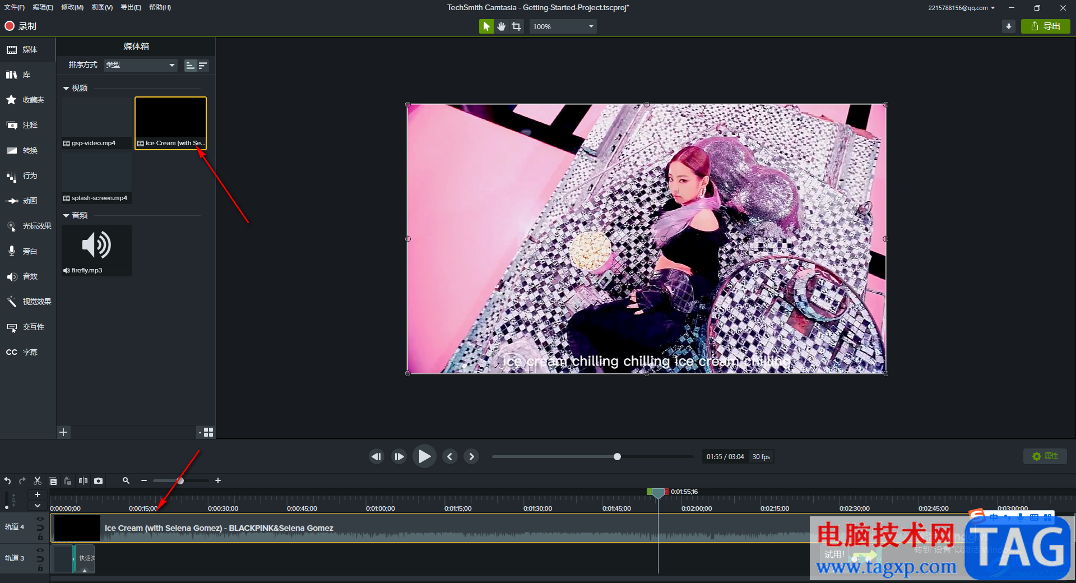Cut selection with the scissors icon

point(38,481)
